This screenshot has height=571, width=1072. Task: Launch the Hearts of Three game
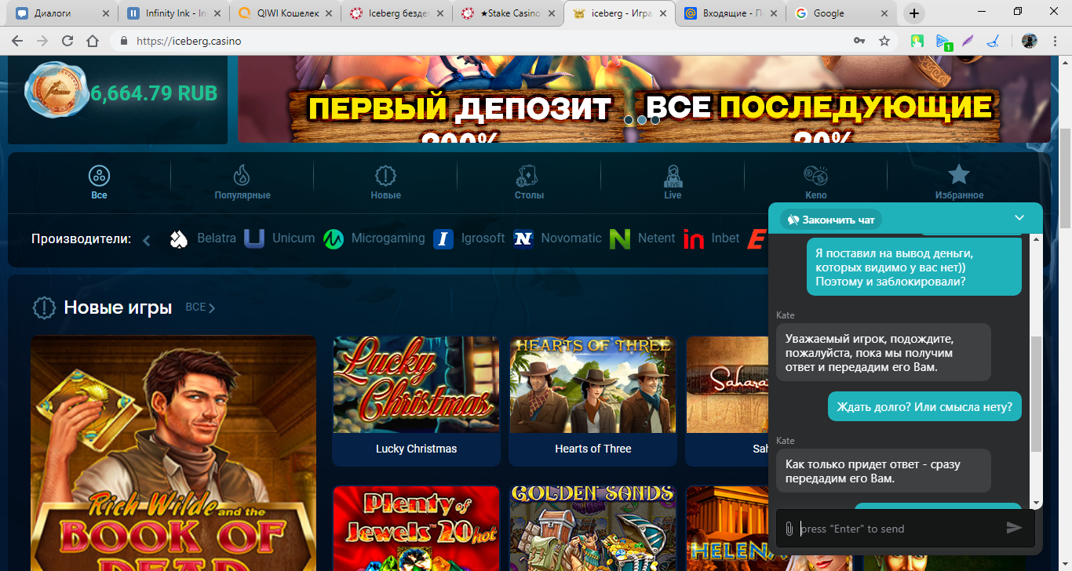tap(593, 402)
